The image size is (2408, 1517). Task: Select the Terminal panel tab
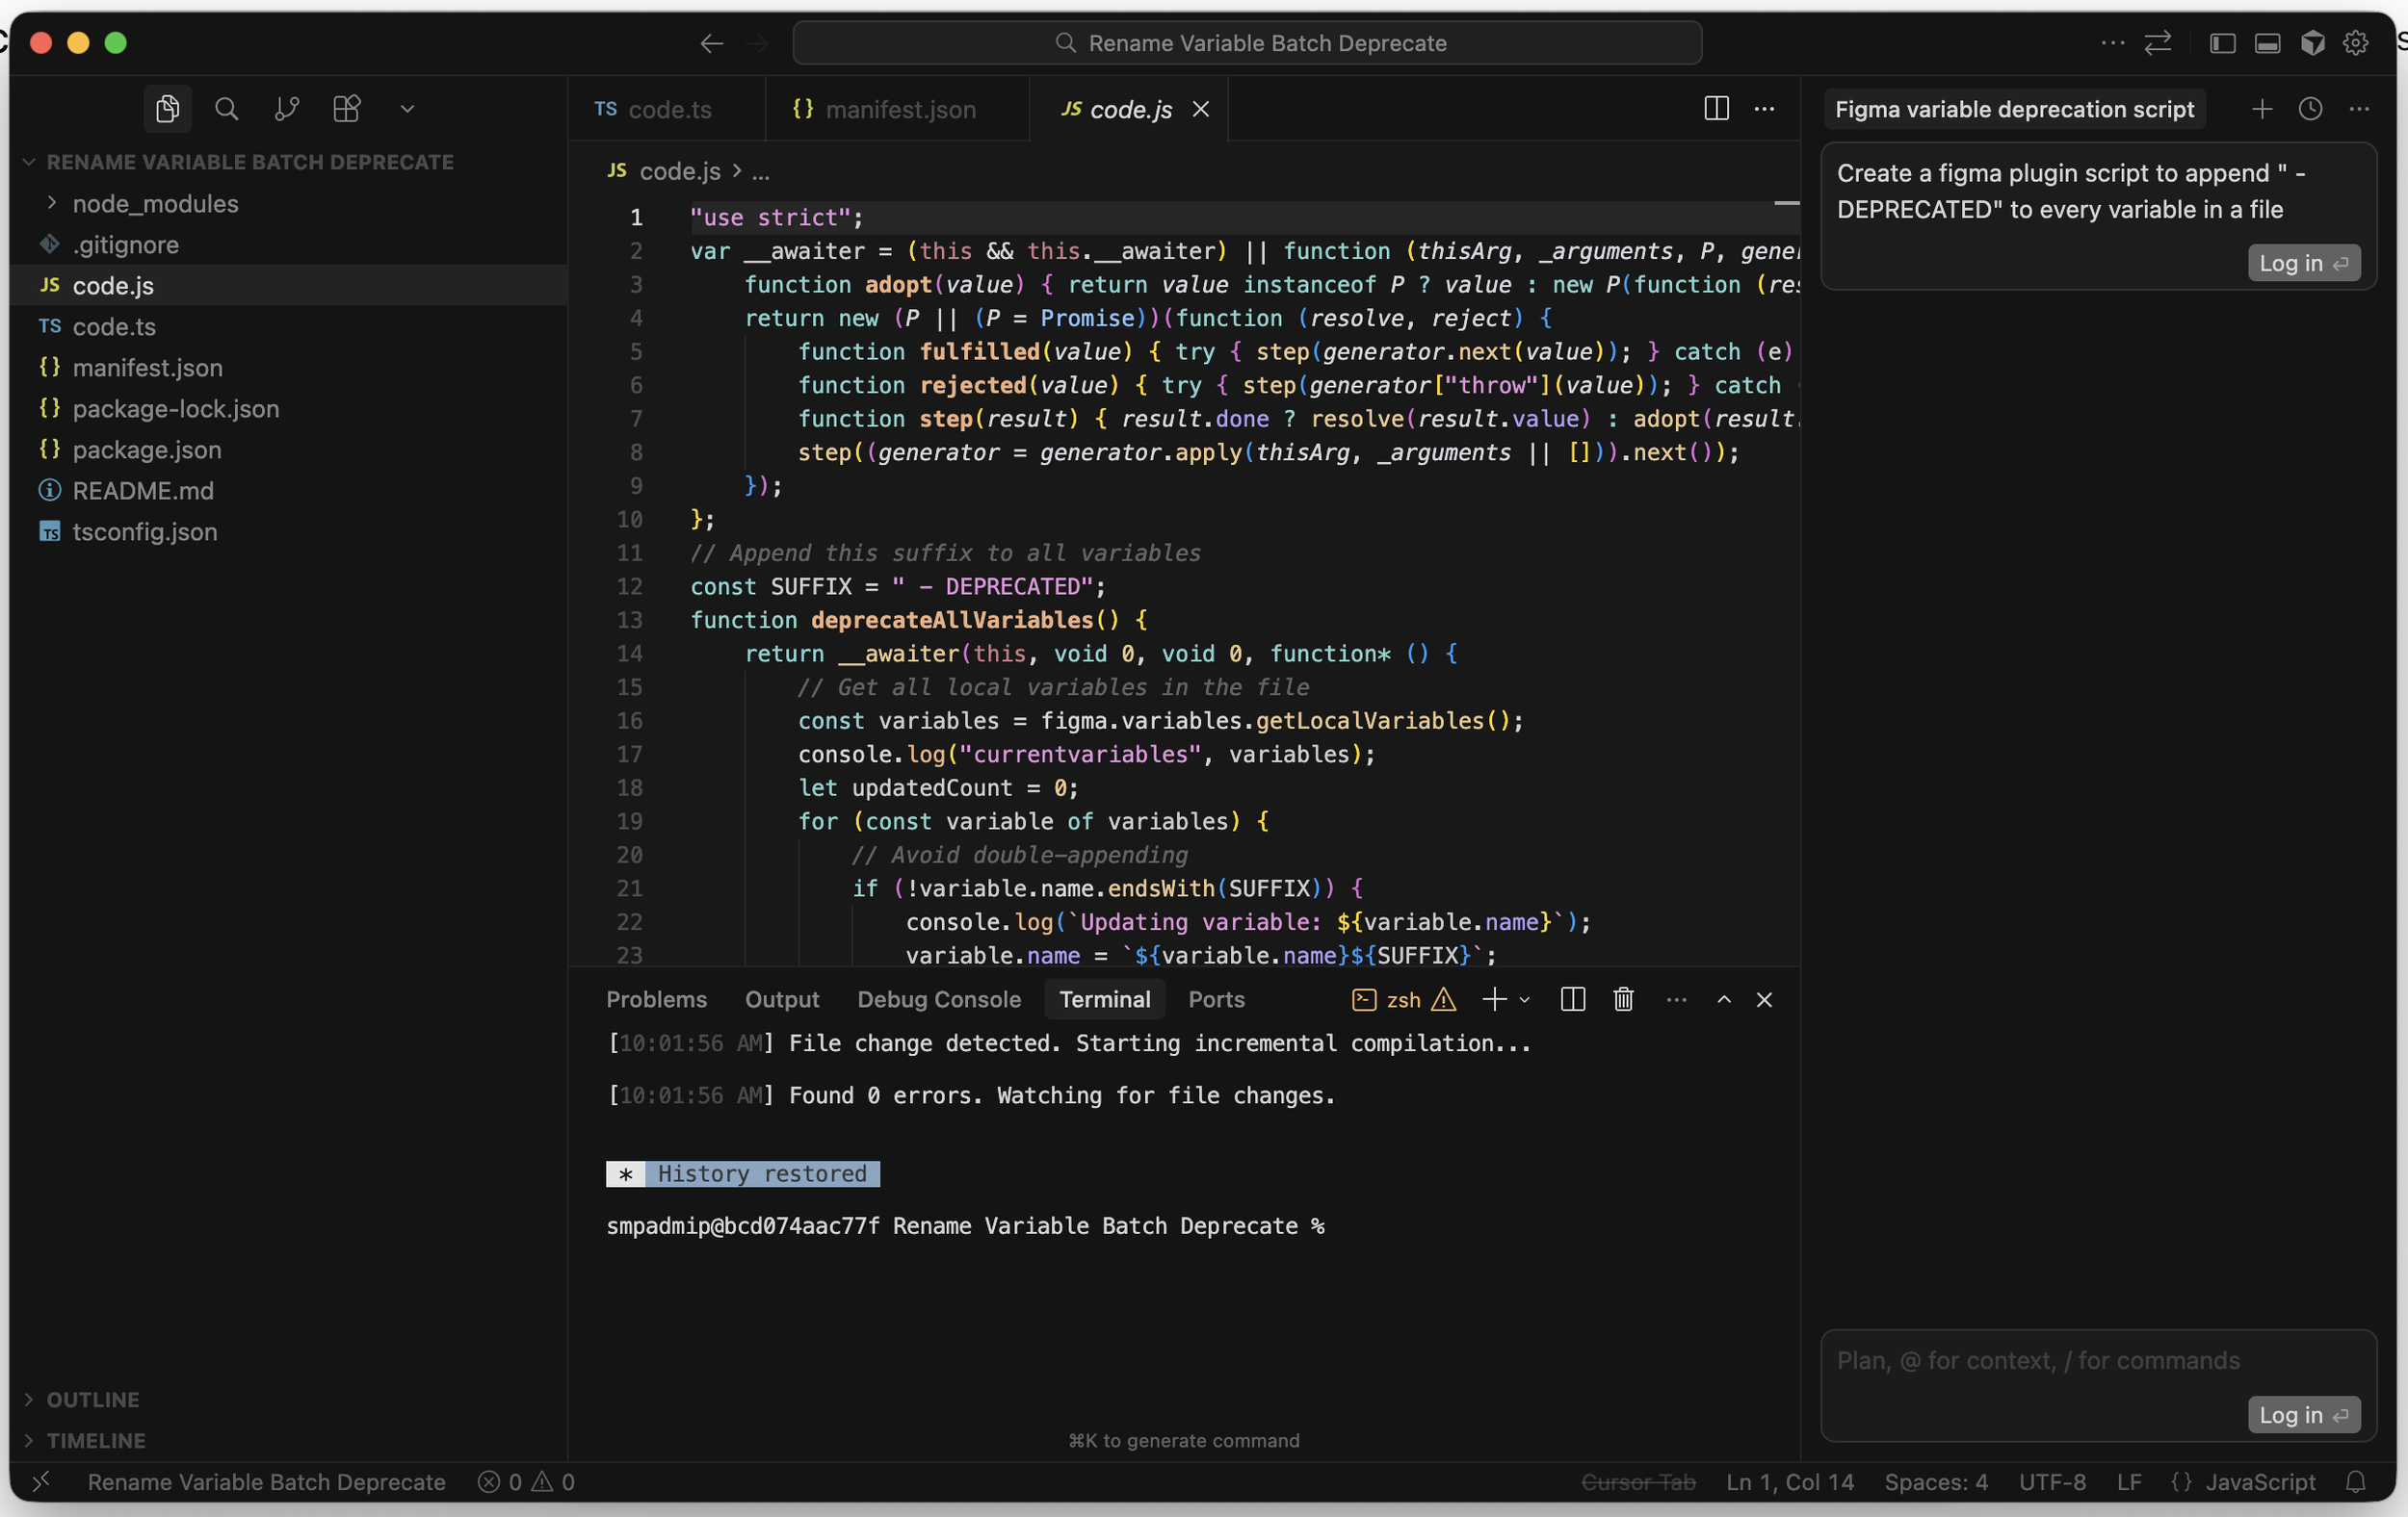1105,999
